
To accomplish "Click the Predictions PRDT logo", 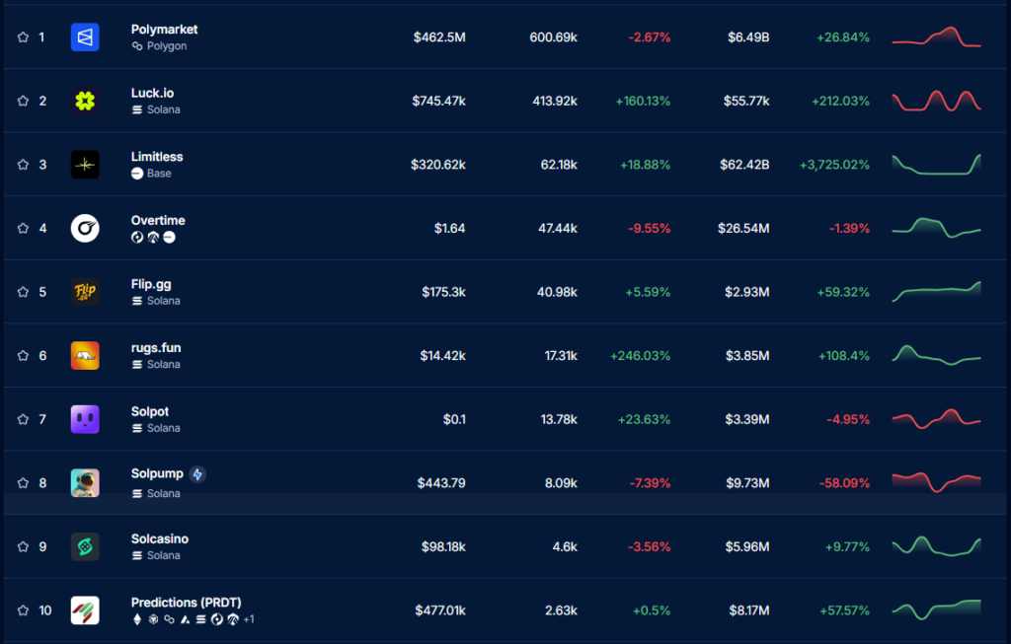I will tap(85, 611).
